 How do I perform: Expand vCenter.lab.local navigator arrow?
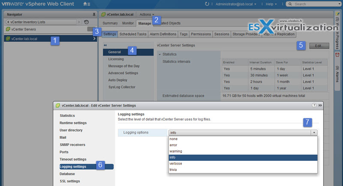(x=94, y=38)
